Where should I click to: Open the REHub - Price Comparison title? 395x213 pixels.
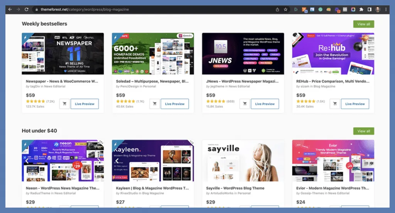[333, 82]
